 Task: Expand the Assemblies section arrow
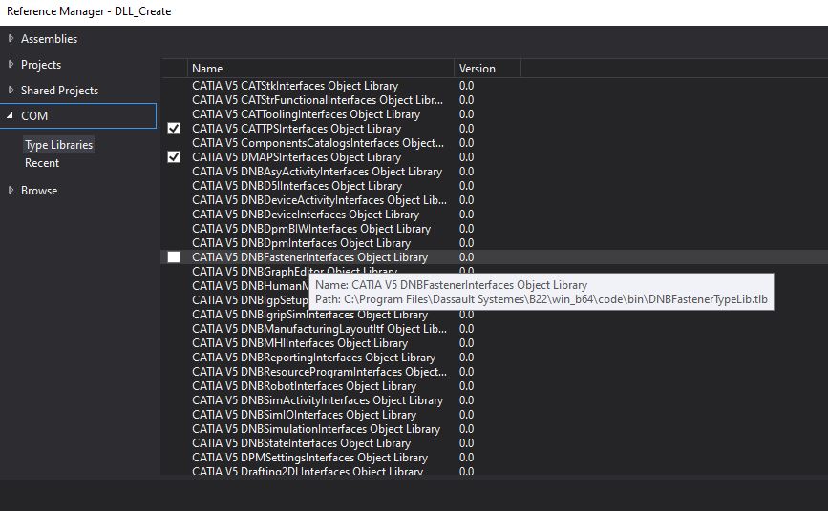(x=11, y=38)
